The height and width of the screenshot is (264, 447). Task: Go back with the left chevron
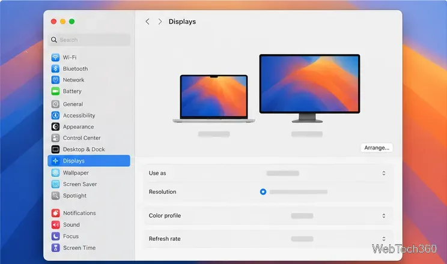pyautogui.click(x=147, y=22)
